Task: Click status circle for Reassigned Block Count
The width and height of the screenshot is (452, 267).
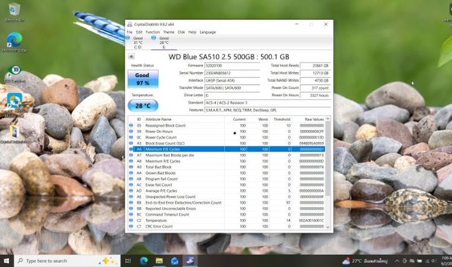Action: click(x=131, y=126)
